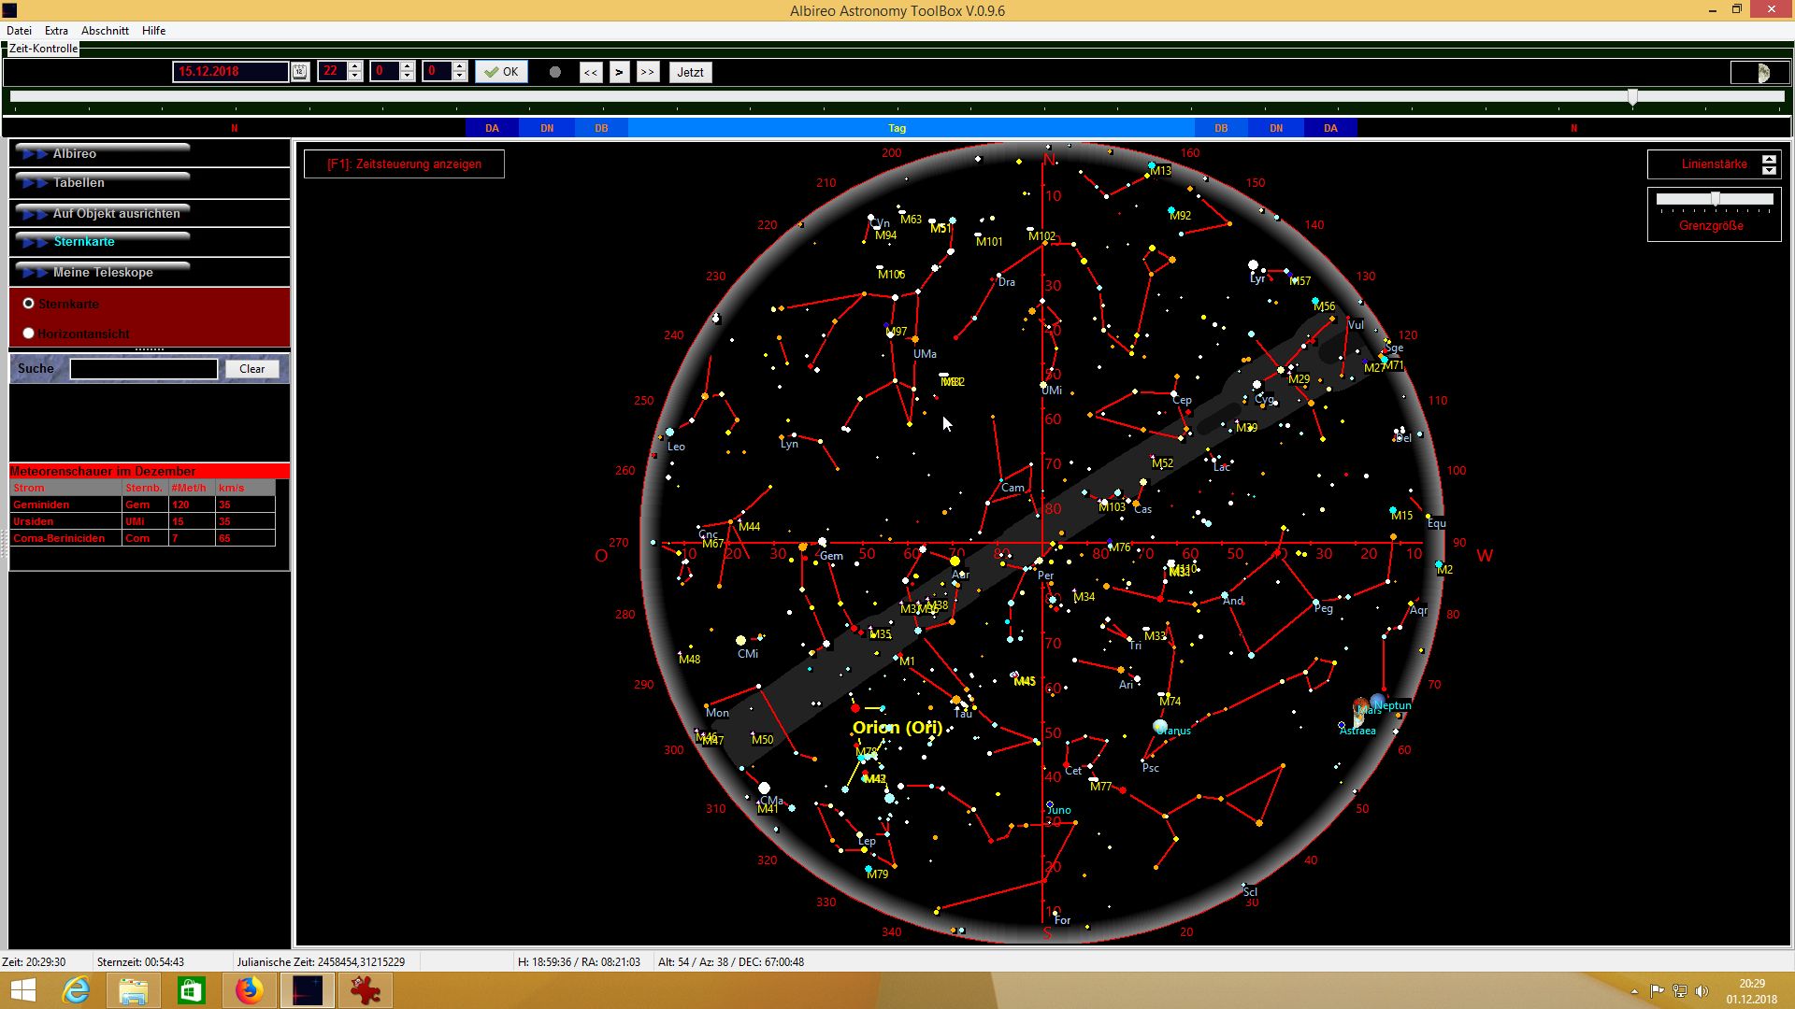Expand the Tabellen section
Image resolution: width=1795 pixels, height=1009 pixels.
point(79,182)
